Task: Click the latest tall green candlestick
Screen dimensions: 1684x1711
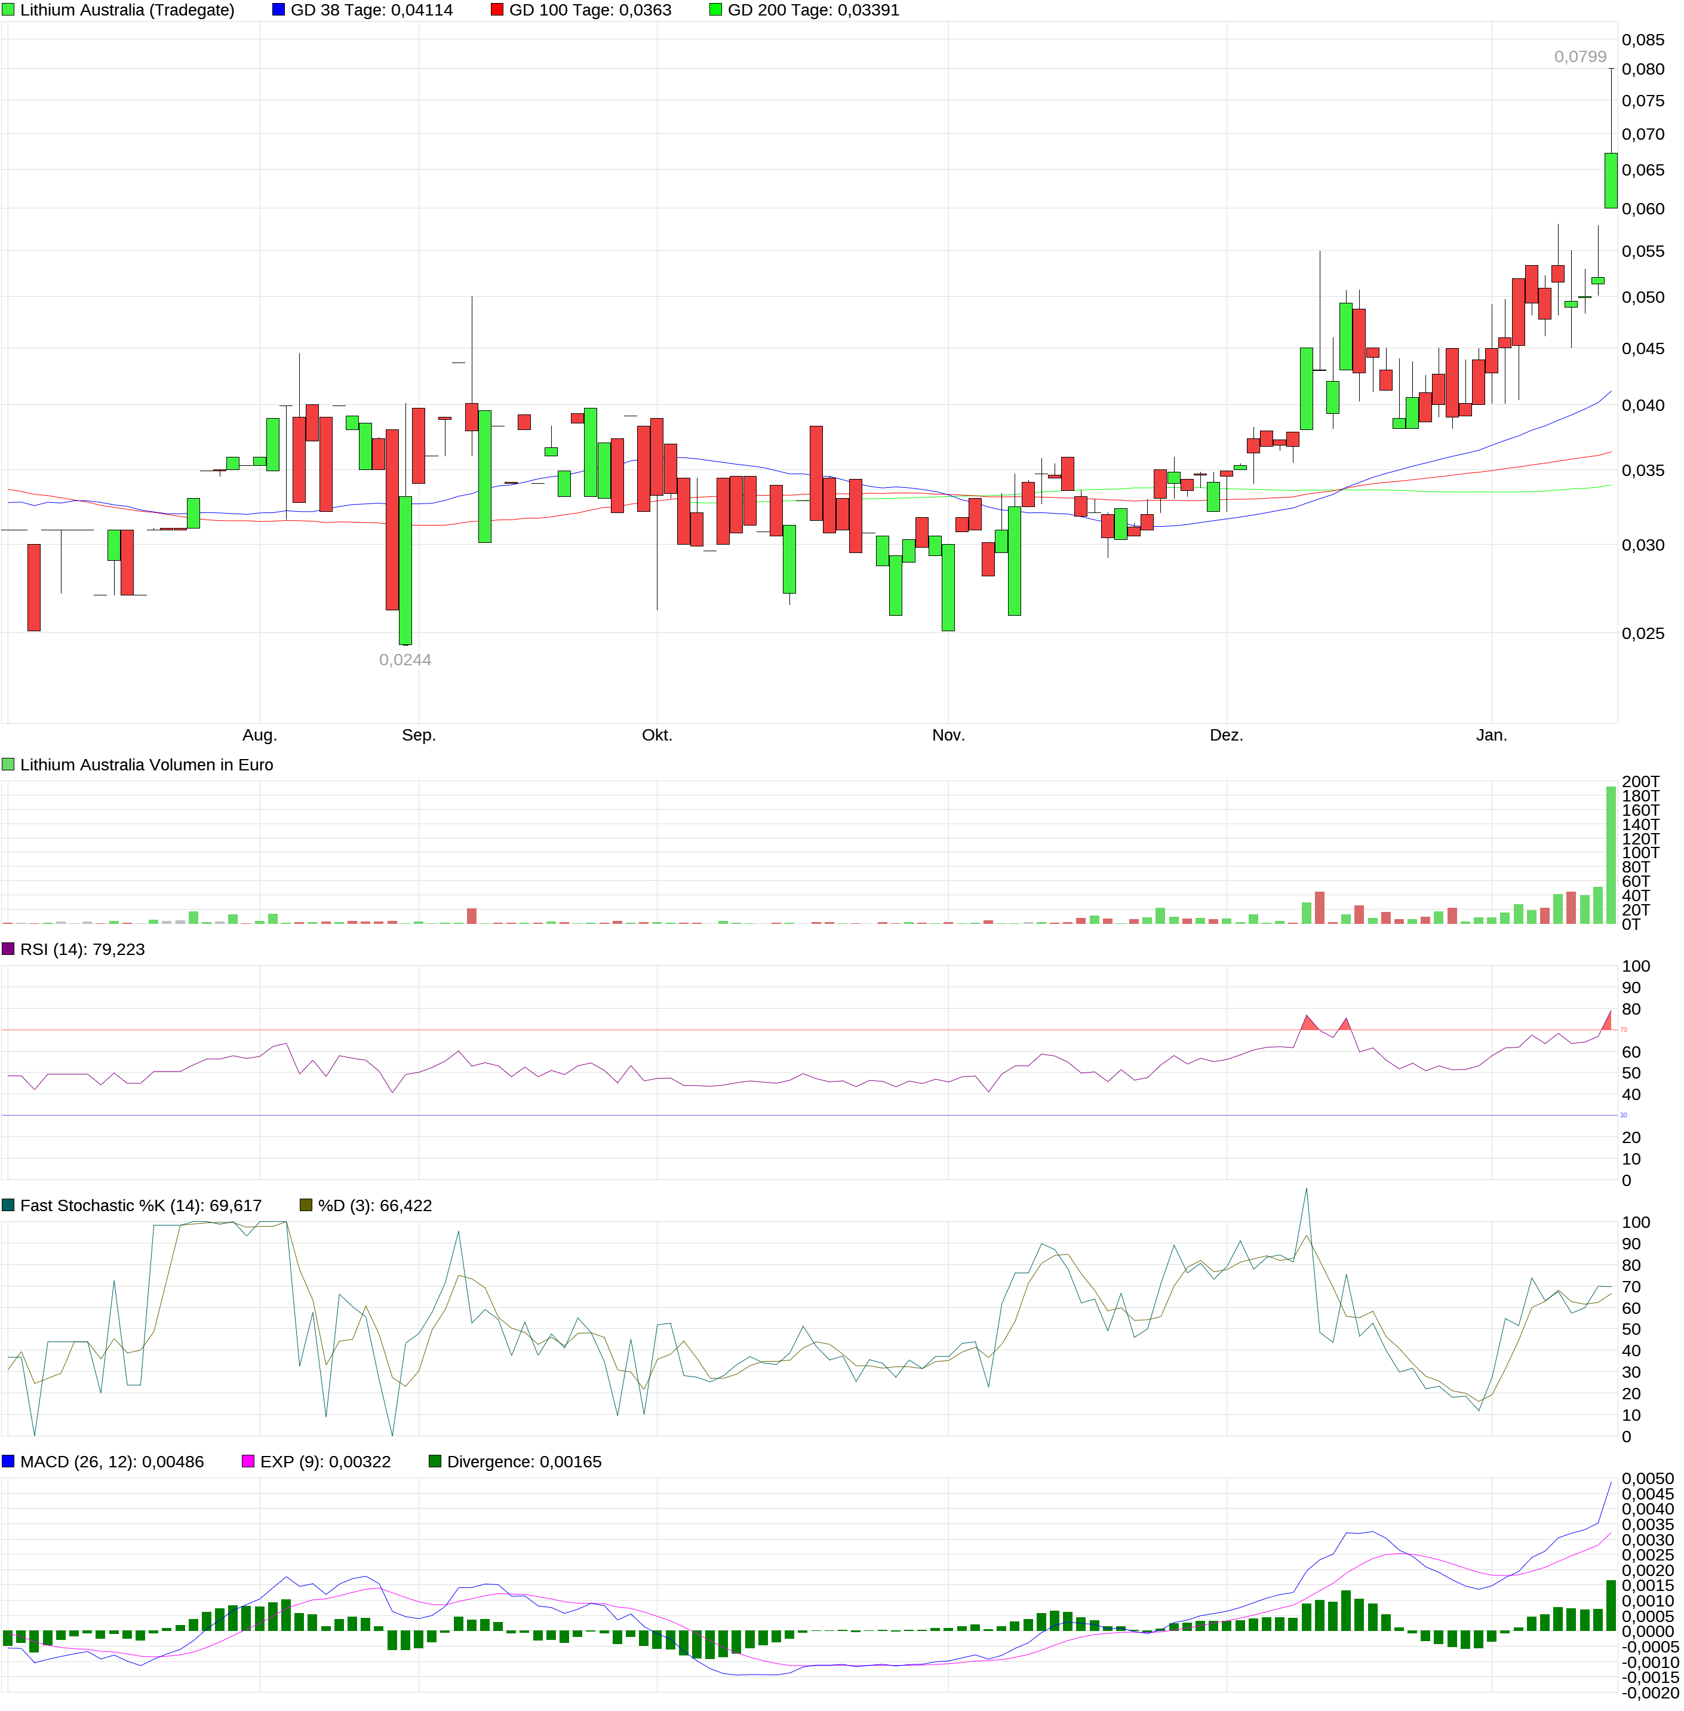Action: [1611, 180]
